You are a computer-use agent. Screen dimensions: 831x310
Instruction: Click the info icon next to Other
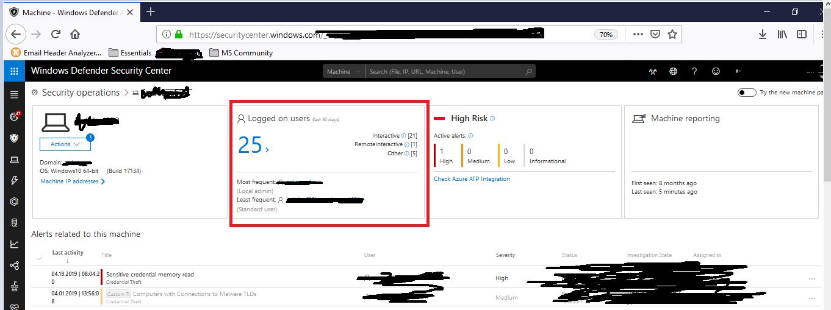pos(407,153)
